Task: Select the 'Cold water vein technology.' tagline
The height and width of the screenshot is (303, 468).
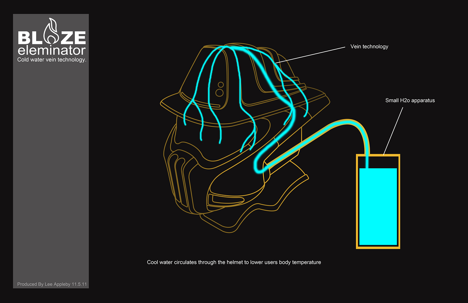Action: tap(52, 60)
